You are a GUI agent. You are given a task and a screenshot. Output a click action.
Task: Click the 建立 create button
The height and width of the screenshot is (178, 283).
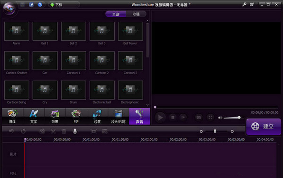click(x=264, y=127)
